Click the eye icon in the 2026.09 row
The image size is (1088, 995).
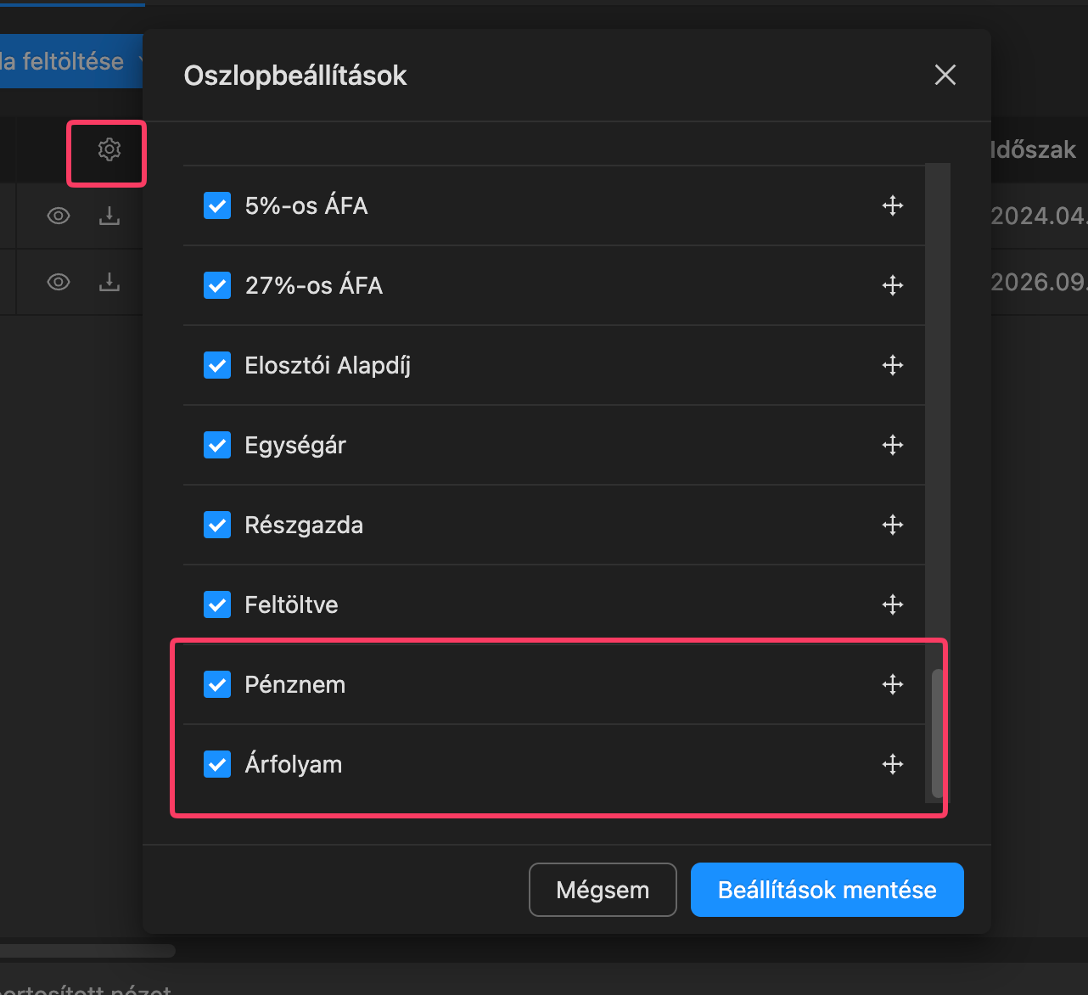coord(59,282)
